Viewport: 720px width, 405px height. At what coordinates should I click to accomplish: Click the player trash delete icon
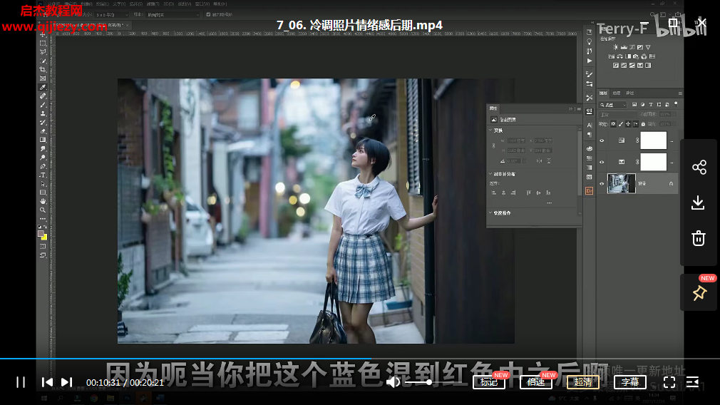[699, 238]
